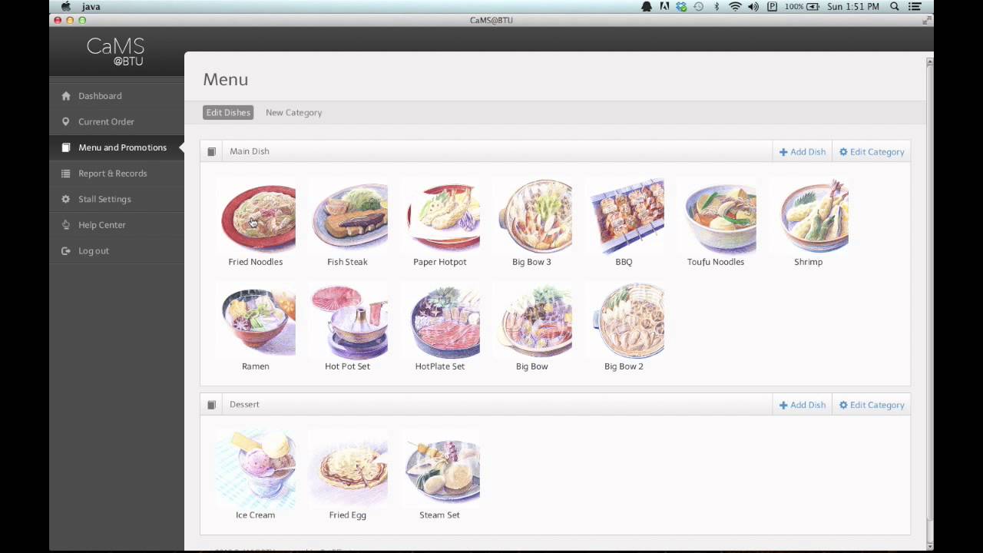983x553 pixels.
Task: Click the clock showing Sun 1:51 PM
Action: [853, 6]
